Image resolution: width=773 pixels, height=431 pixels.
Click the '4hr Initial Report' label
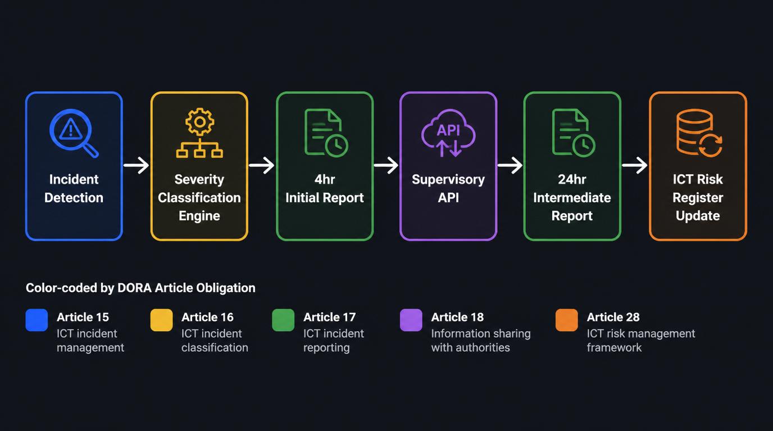coord(325,189)
